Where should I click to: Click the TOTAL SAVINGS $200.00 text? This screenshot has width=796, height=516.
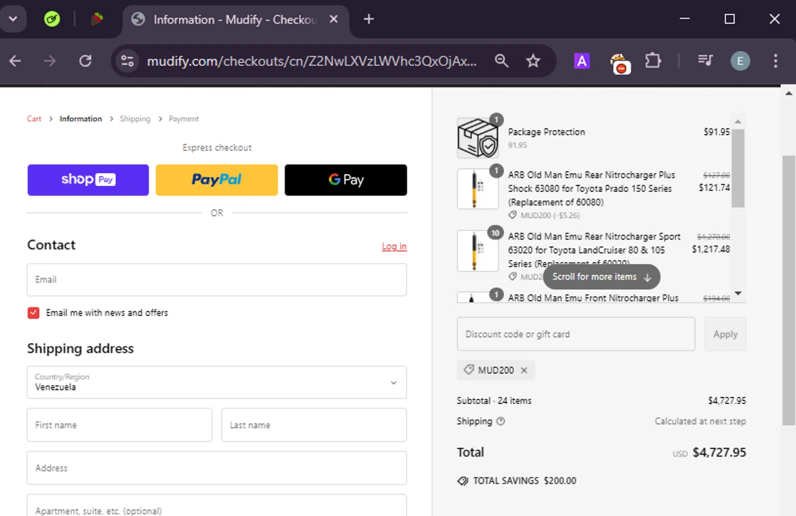click(x=525, y=481)
